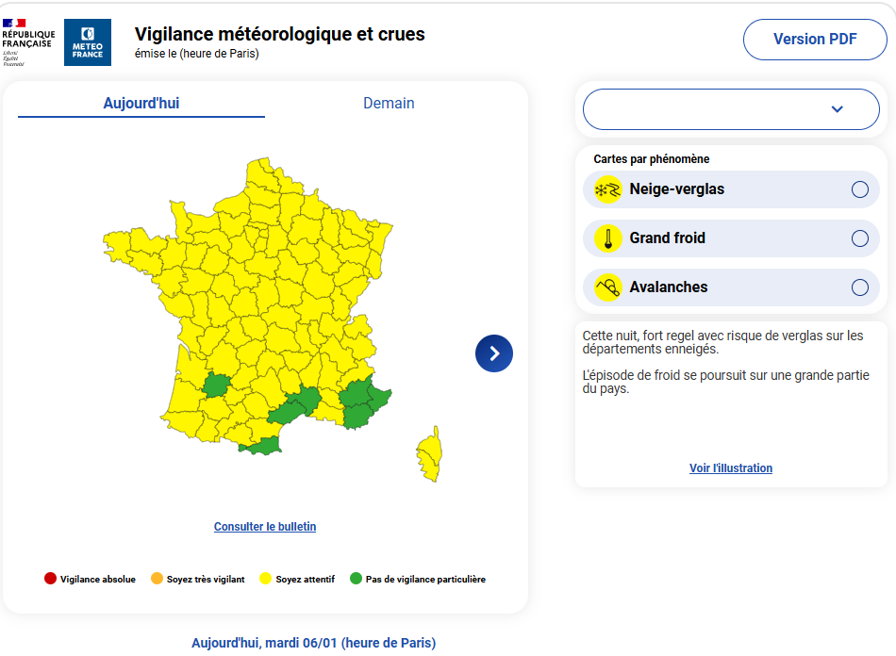Click the green Pas de vigilance legend dot
Image resolution: width=896 pixels, height=656 pixels.
coord(356,579)
